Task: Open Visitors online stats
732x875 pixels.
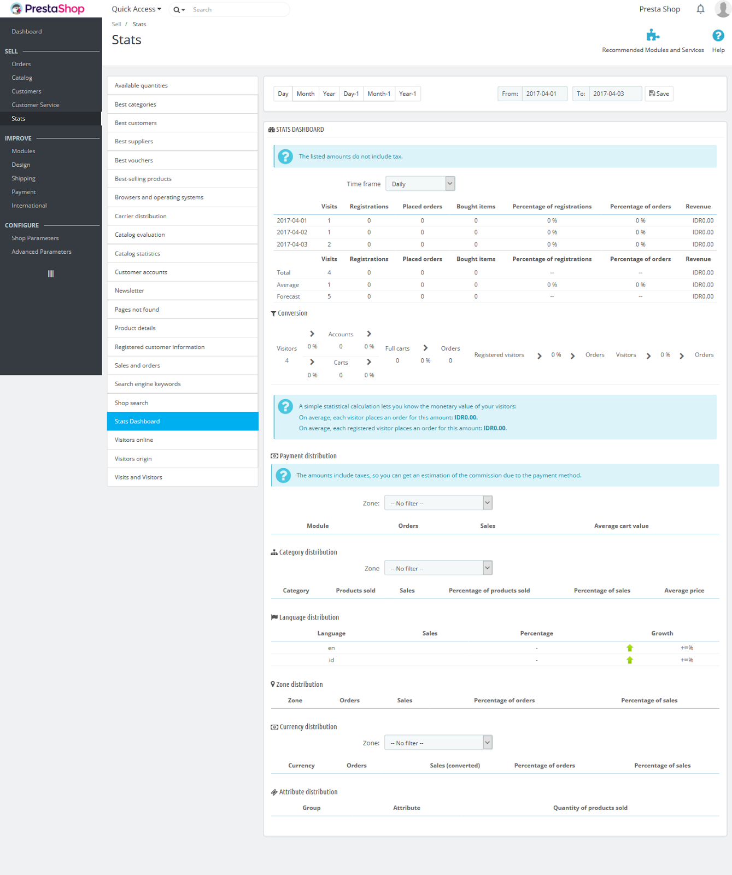Action: pos(183,440)
